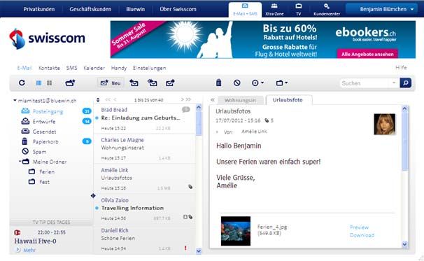Image resolution: width=424 pixels, height=261 pixels.
Task: Open the message list sort toggle arrows
Action: (98, 100)
